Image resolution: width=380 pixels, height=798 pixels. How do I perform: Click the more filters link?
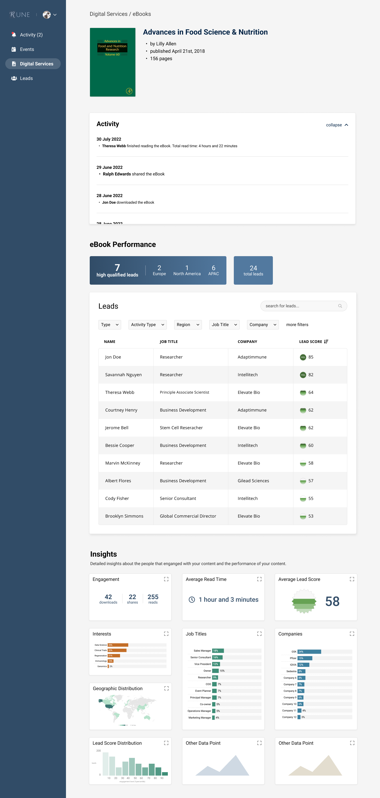point(297,325)
